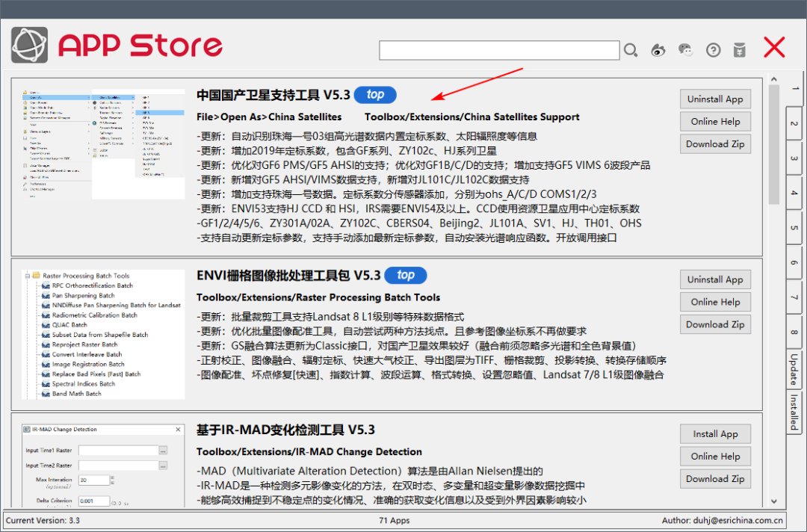Image resolution: width=807 pixels, height=532 pixels.
Task: Open the Update tab
Action: point(794,369)
